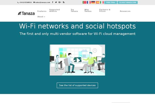Click the multi-vendor software subtitle text
The width and height of the screenshot is (155, 103).
point(78,34)
